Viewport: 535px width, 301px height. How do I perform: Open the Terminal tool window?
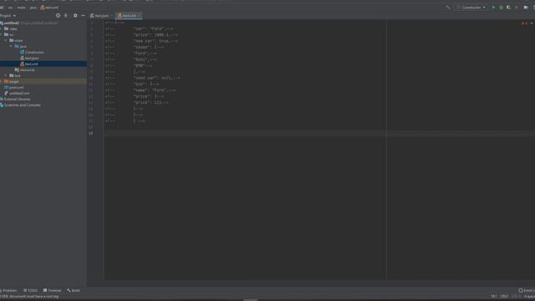[52, 290]
